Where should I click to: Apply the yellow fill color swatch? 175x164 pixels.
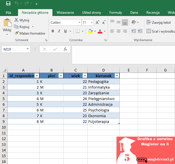point(90,31)
